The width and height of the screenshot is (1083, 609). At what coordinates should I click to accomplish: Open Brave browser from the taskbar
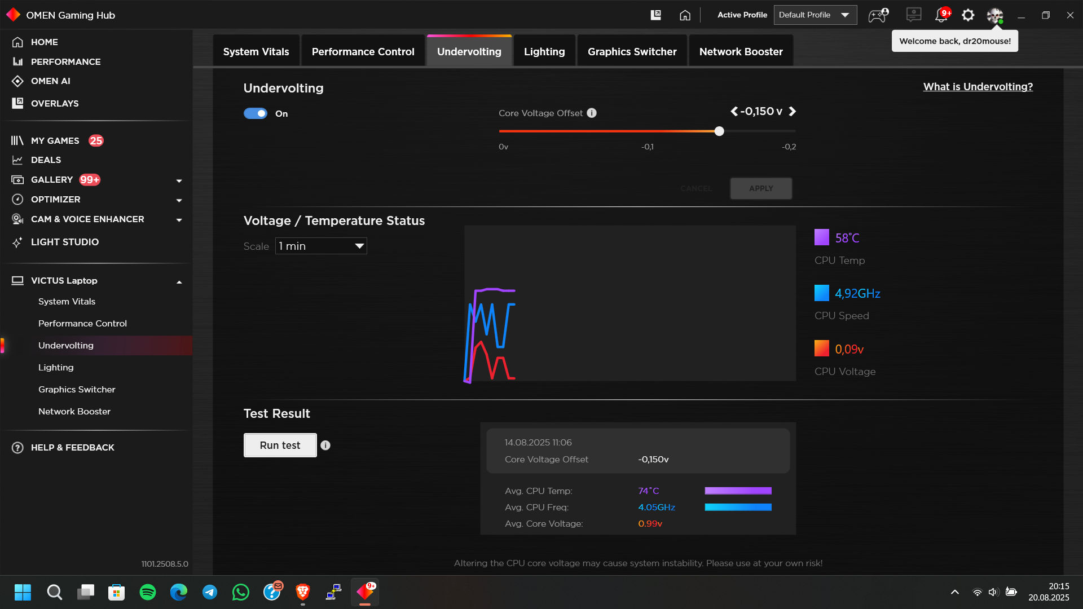[x=303, y=592]
